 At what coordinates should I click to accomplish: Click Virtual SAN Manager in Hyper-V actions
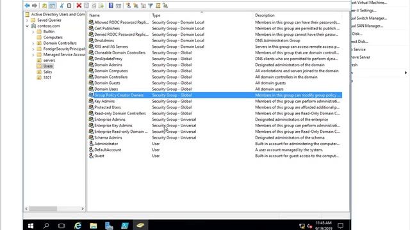pos(367,26)
